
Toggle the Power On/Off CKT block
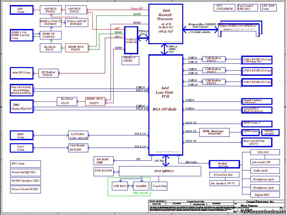pyautogui.click(x=25, y=172)
